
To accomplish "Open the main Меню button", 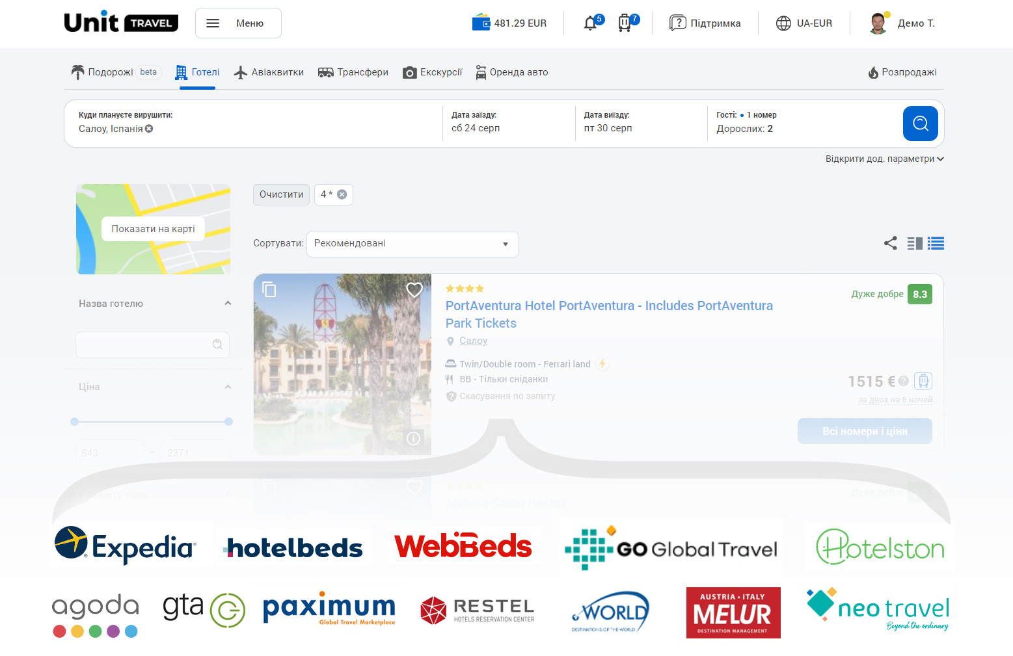I will pos(238,23).
